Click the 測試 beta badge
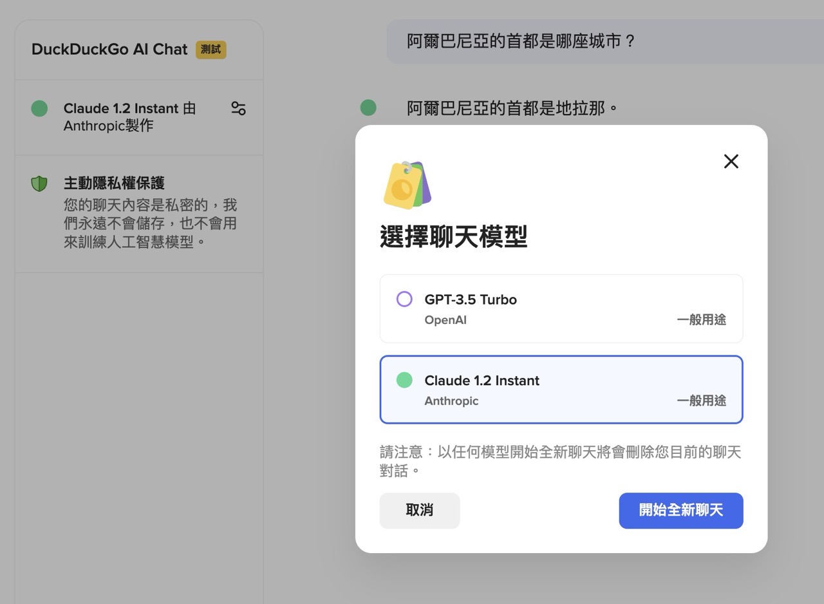Image resolution: width=824 pixels, height=604 pixels. [211, 50]
